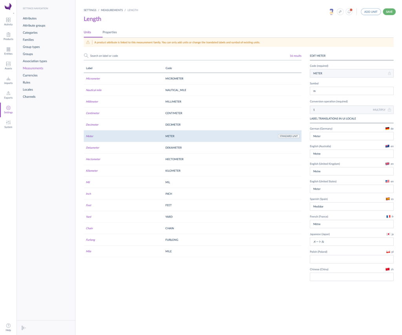Click the Akeneo logo
Image resolution: width=402 pixels, height=335 pixels.
tap(8, 6)
